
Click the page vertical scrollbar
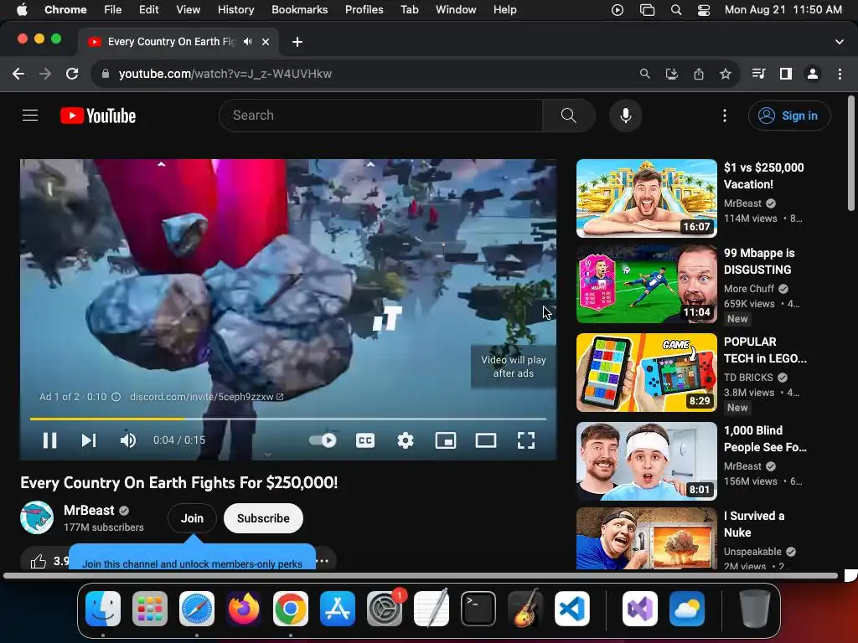click(x=851, y=154)
